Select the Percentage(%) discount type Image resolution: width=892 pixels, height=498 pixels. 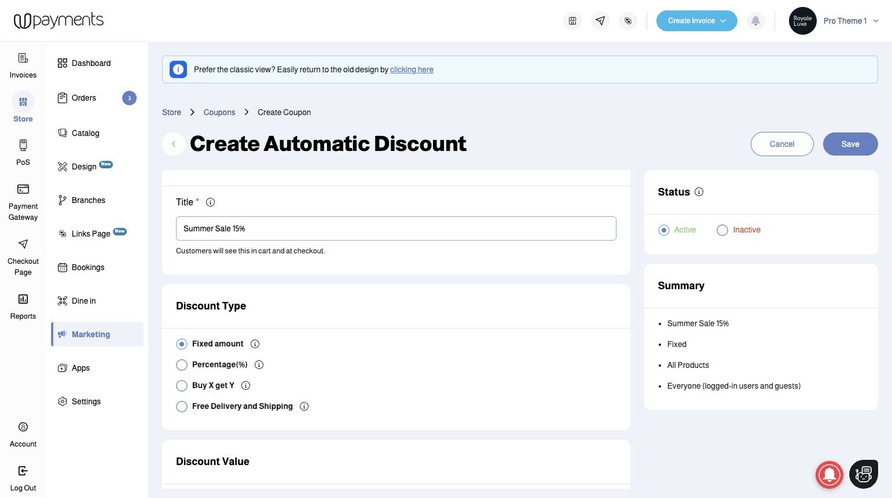(182, 365)
